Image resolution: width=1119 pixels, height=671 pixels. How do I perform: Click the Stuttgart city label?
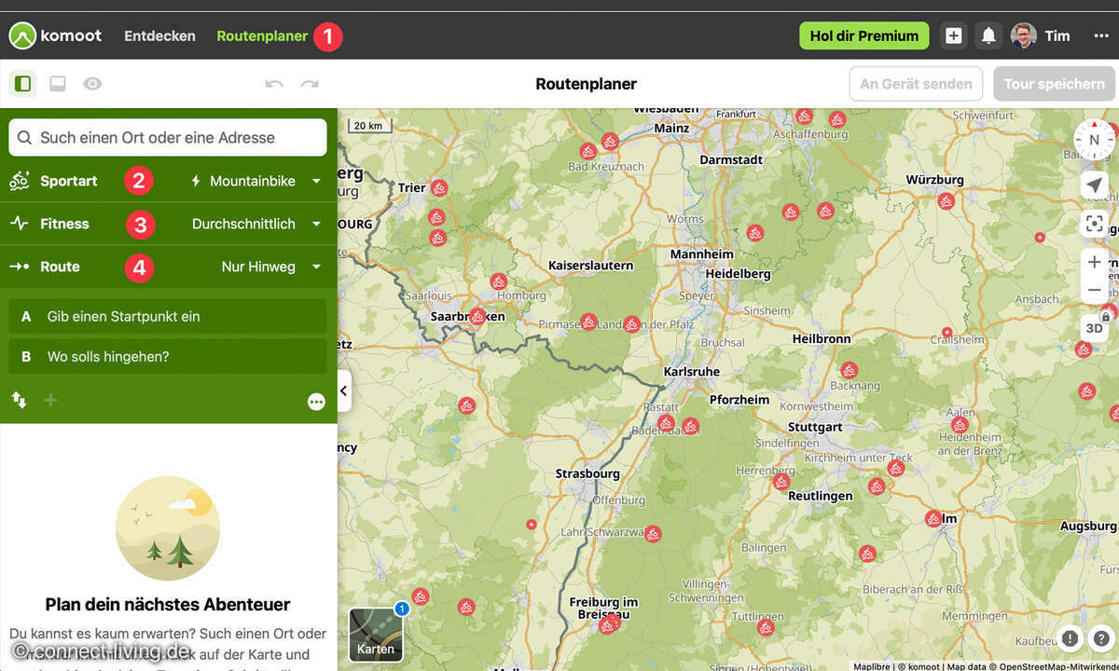pos(815,427)
